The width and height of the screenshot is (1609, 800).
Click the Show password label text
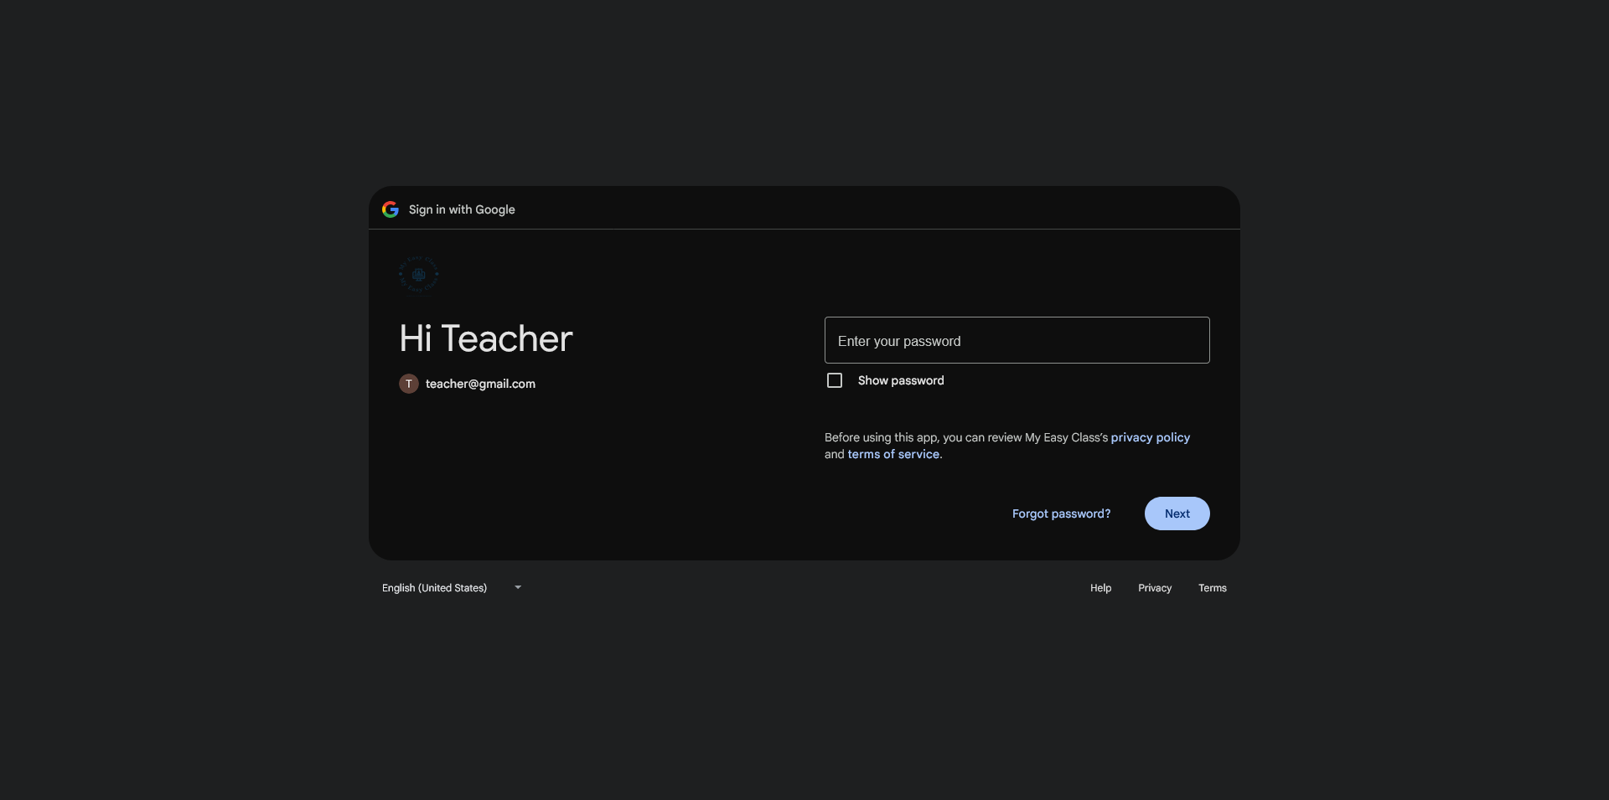click(901, 380)
